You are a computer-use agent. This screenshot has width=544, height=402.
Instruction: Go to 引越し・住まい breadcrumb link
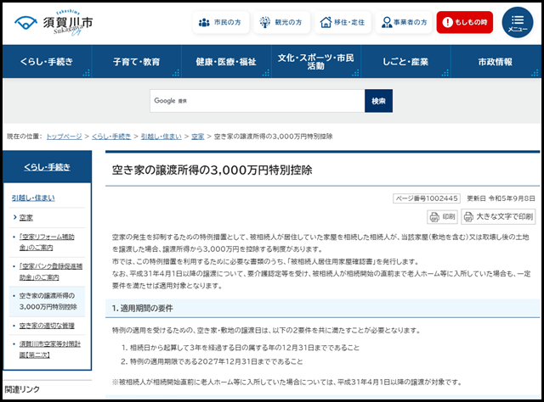(x=161, y=137)
